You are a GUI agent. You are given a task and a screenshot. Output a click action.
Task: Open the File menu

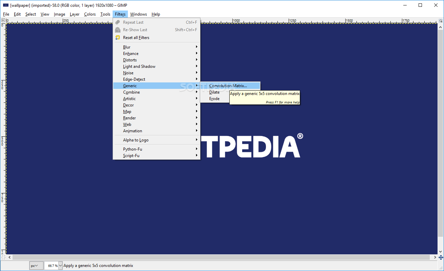pyautogui.click(x=6, y=14)
